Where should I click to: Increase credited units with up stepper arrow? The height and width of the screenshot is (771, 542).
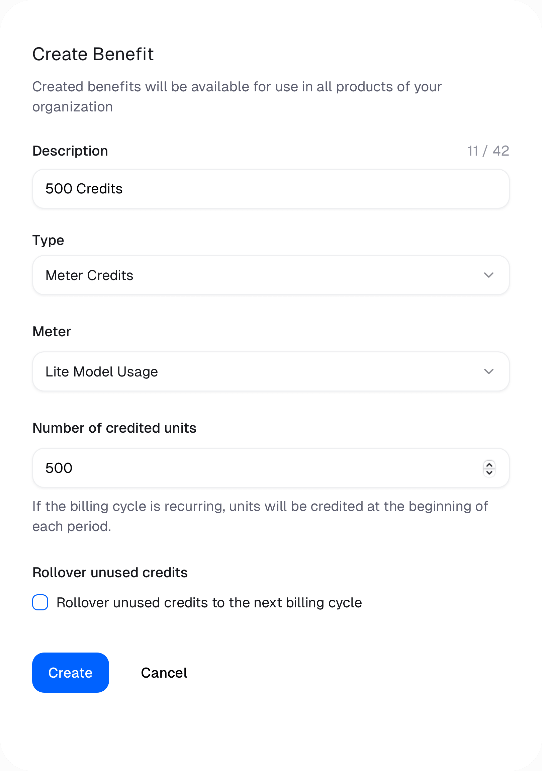point(489,465)
